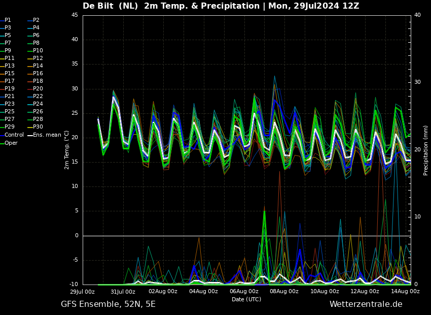Select the 31Jul 00z date tick
Image resolution: width=431 pixels, height=315 pixels.
[x=123, y=291]
